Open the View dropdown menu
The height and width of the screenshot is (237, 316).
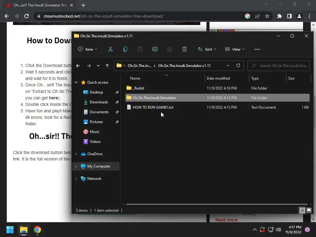click(235, 49)
